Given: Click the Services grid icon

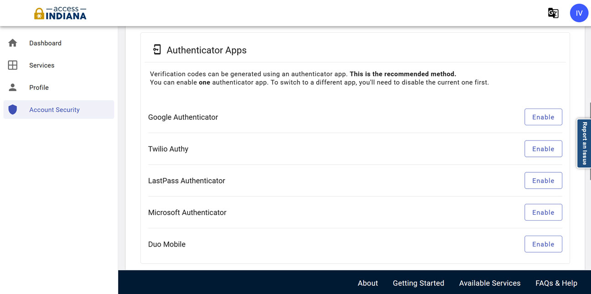Looking at the screenshot, I should point(13,65).
